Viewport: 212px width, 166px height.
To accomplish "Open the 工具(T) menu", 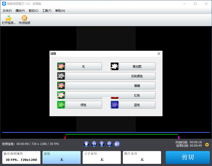I will (47, 11).
